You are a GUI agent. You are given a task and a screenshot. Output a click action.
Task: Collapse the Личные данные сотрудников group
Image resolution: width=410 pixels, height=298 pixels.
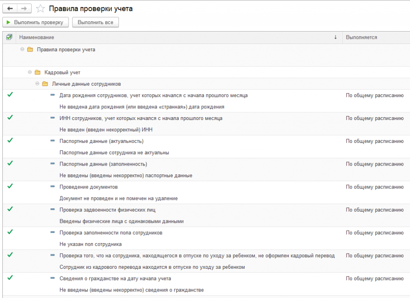tap(37, 84)
